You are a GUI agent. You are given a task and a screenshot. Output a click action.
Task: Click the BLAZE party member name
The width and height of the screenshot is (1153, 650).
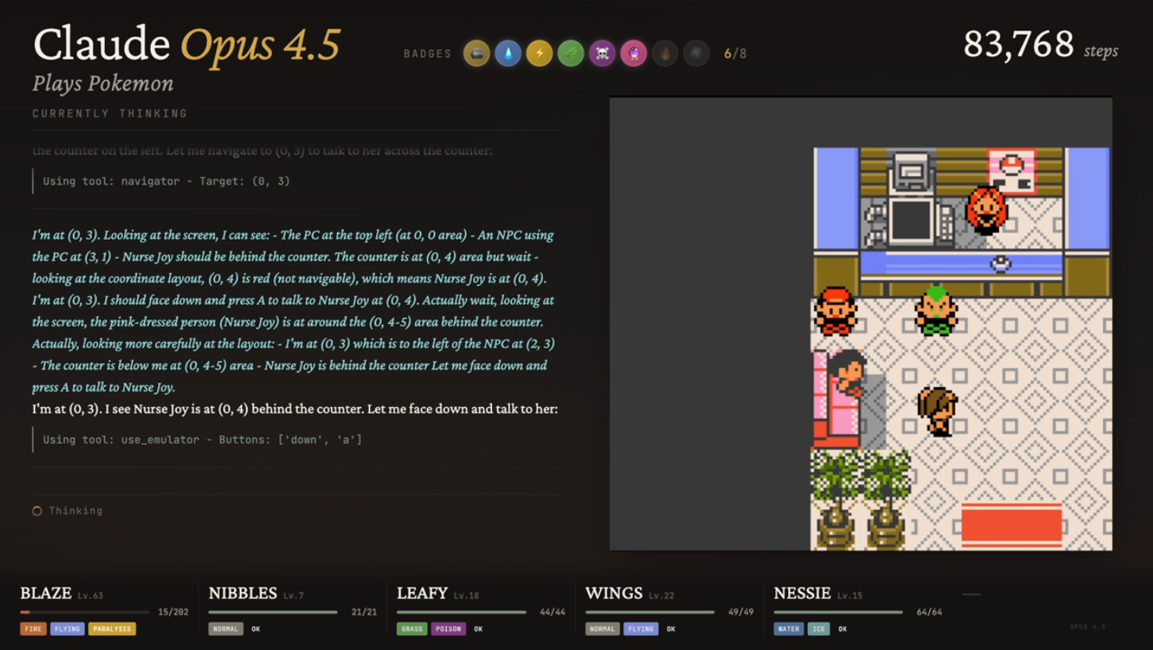tap(46, 594)
